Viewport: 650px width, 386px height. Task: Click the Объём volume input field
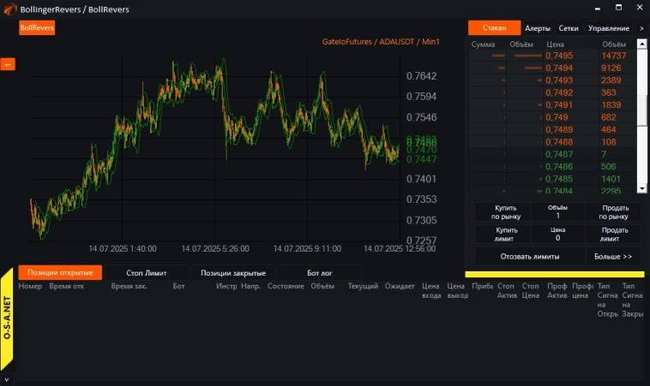pyautogui.click(x=557, y=216)
